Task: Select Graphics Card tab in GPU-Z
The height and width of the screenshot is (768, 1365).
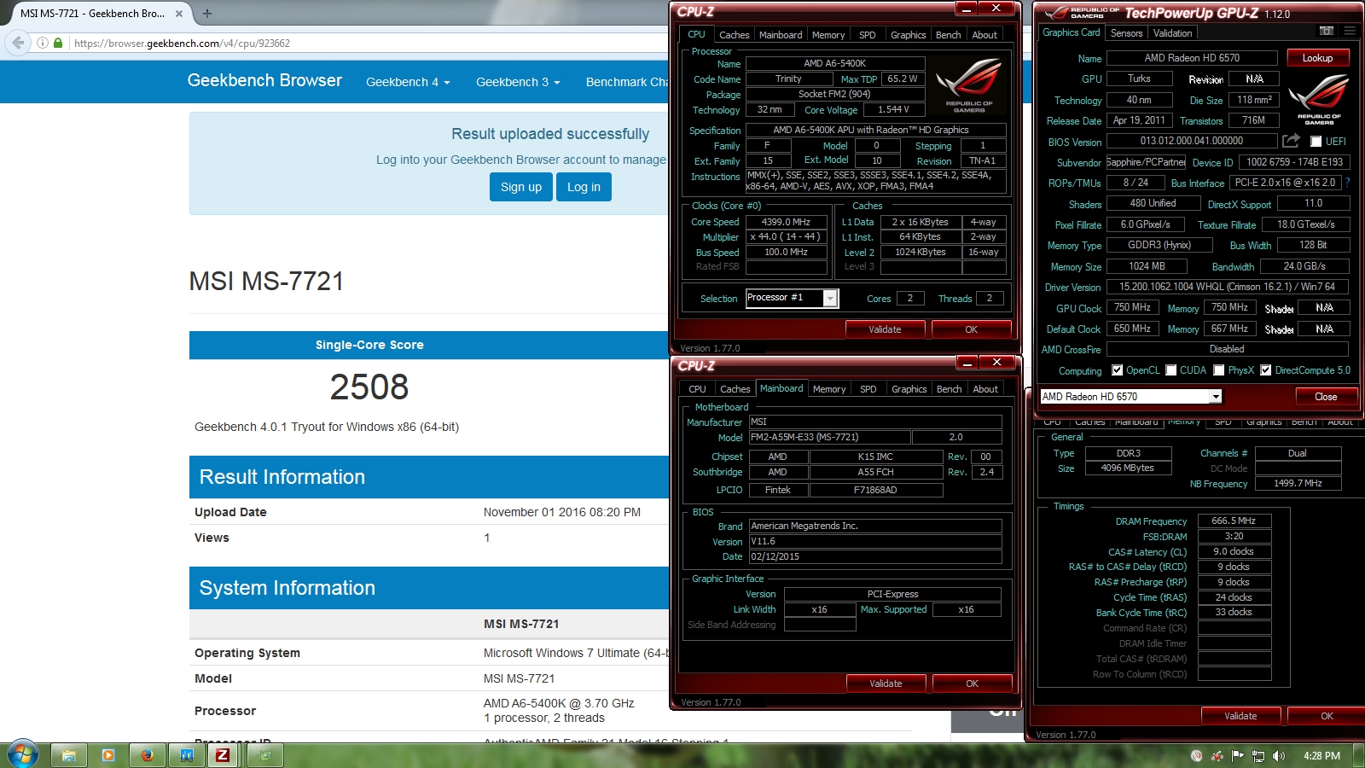Action: [1071, 32]
